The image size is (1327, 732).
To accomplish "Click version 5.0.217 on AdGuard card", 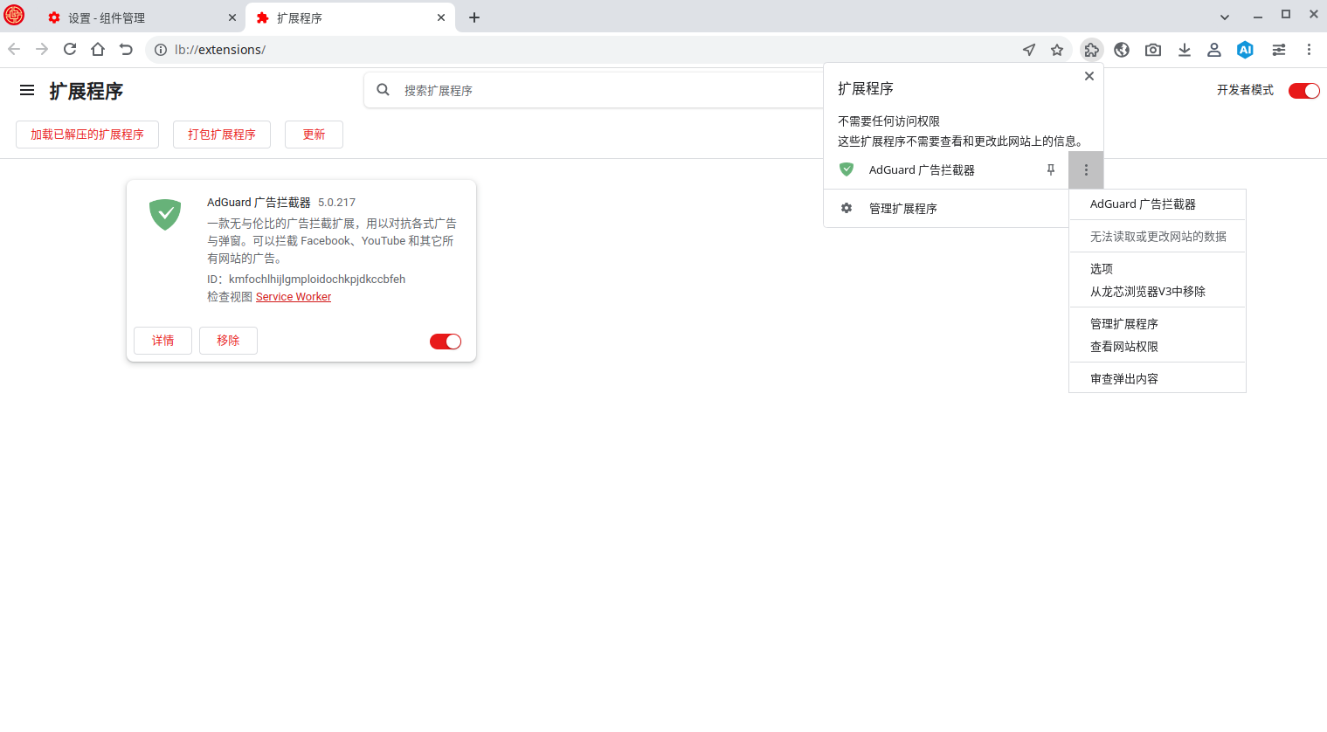I will point(336,203).
